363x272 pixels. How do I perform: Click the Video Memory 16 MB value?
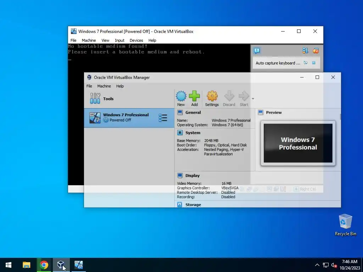[x=227, y=183]
